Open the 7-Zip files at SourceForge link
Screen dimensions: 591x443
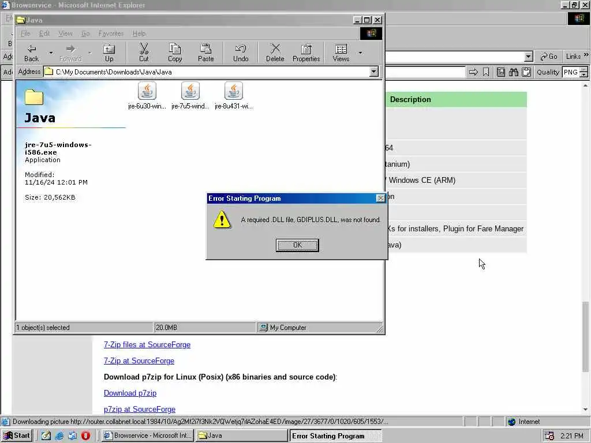pyautogui.click(x=147, y=345)
